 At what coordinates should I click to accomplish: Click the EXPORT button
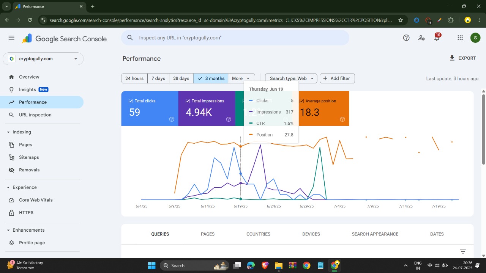coord(462,58)
